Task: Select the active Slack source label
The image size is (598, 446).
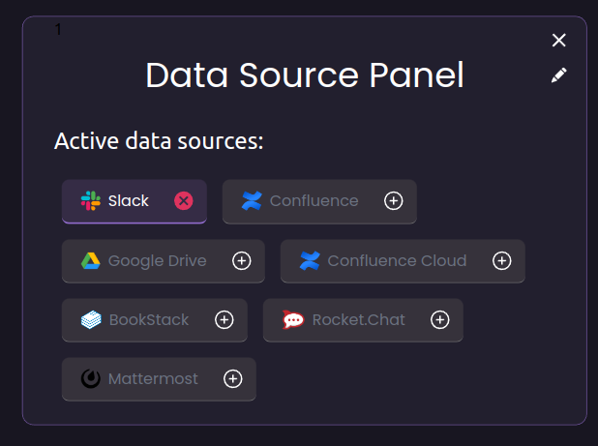Action: pyautogui.click(x=129, y=201)
